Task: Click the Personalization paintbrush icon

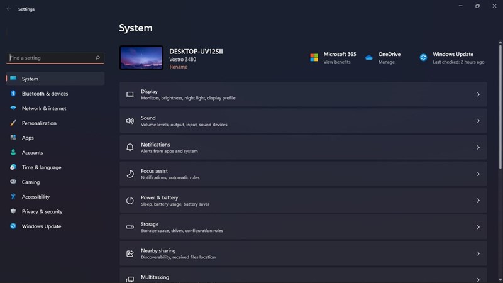Action: (13, 123)
